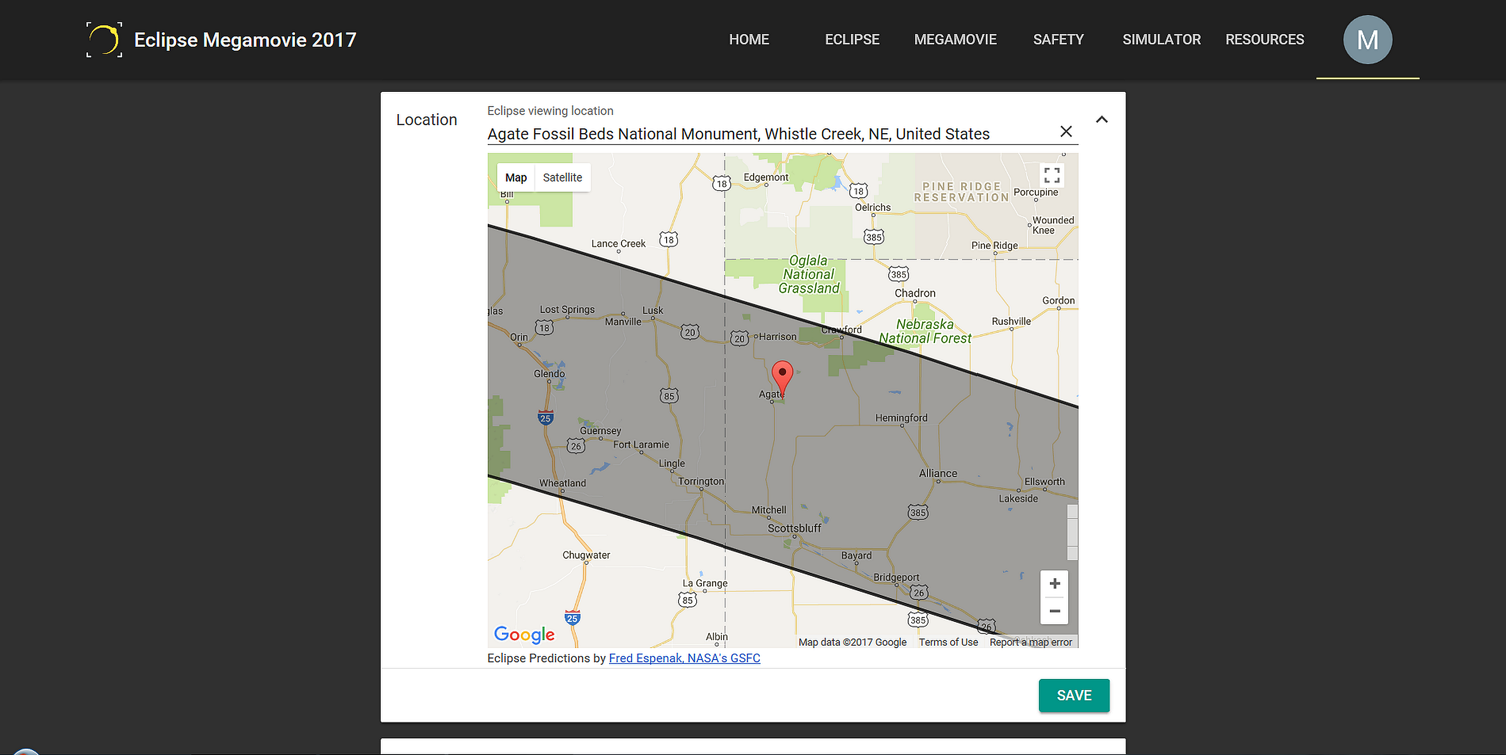Switch map to Map view

516,178
